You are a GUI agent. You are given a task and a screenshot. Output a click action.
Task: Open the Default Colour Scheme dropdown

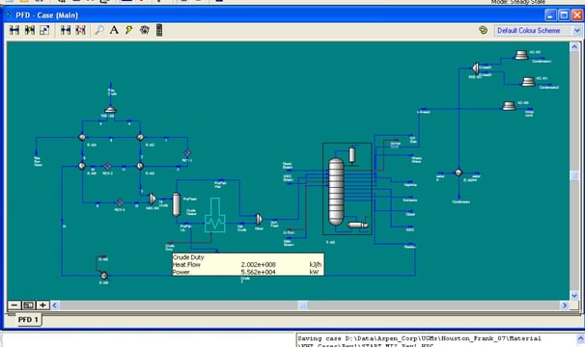pos(538,31)
